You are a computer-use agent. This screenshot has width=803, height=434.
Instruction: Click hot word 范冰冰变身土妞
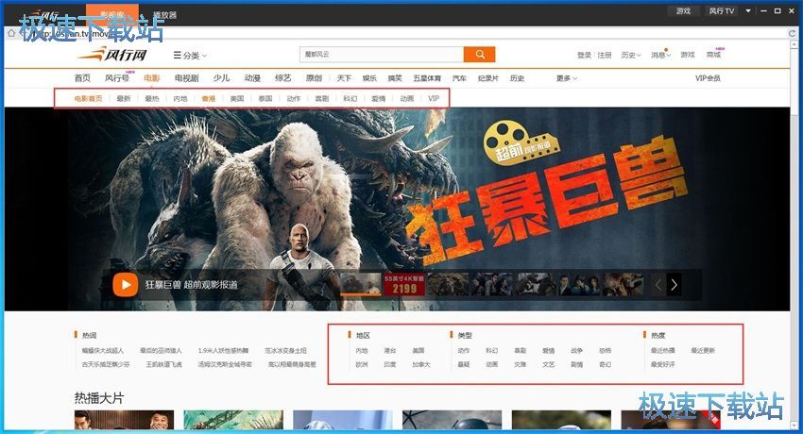point(285,351)
